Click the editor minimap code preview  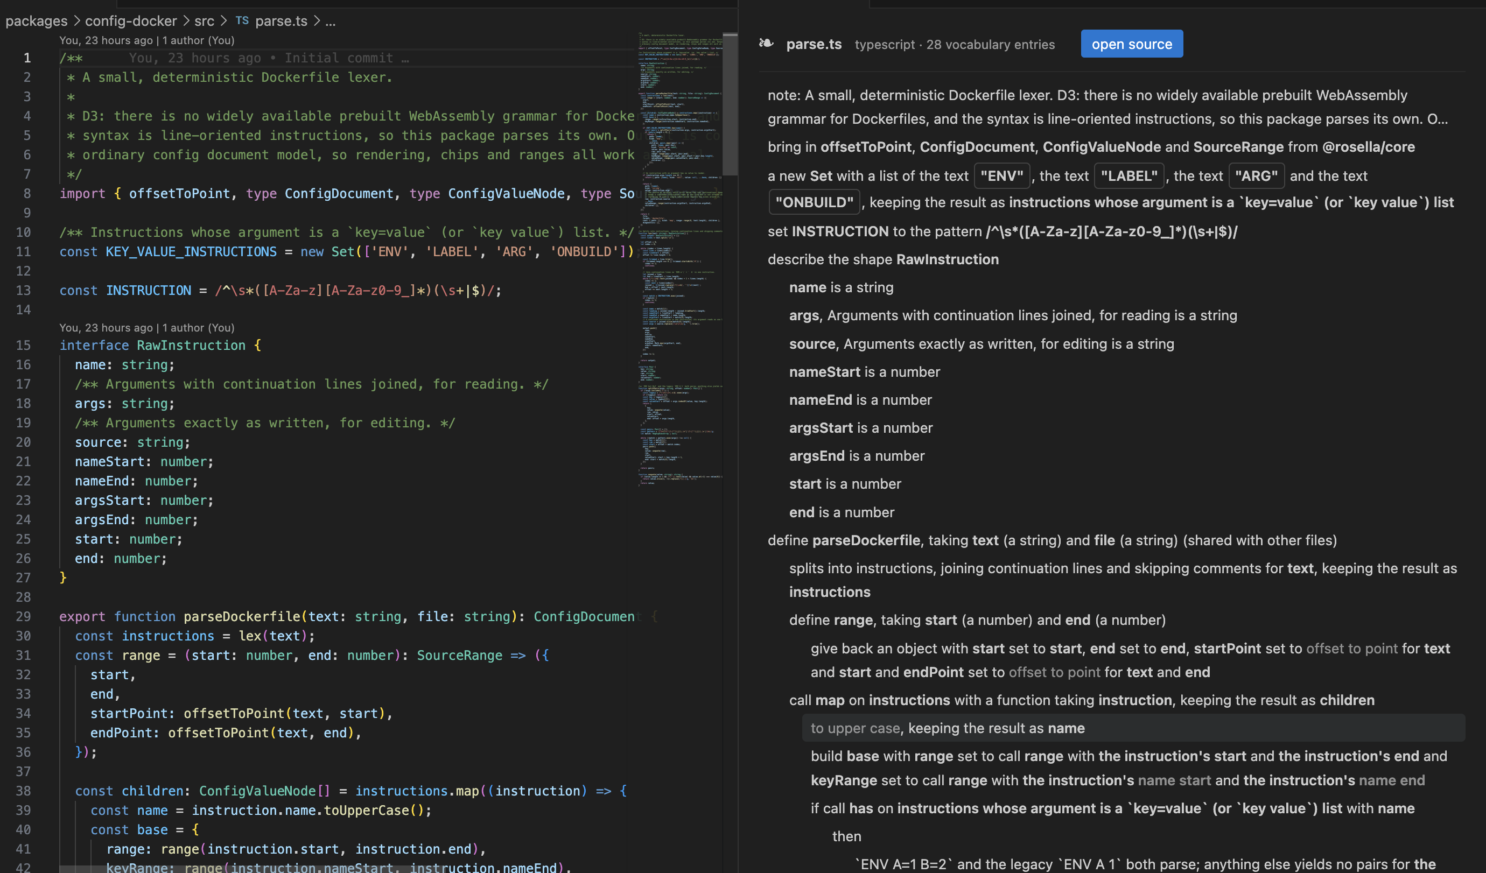coord(680,259)
